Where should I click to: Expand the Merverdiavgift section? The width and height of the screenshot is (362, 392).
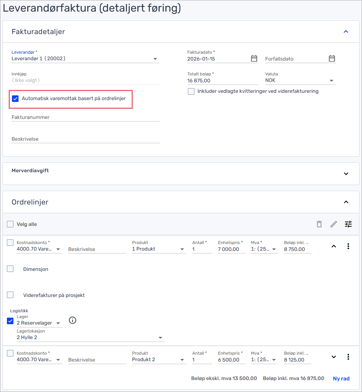coord(346,174)
